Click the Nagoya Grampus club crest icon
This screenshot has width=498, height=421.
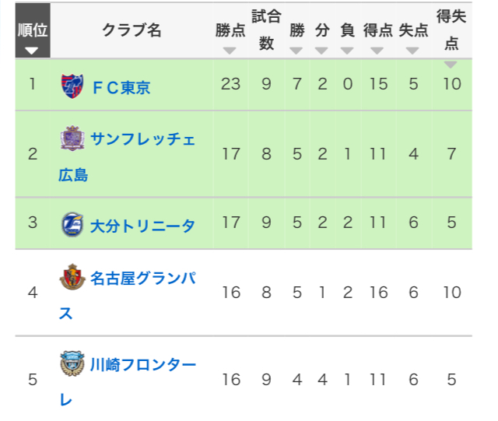70,276
